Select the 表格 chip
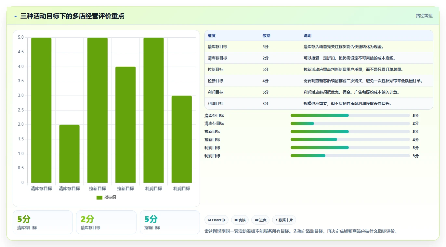This screenshot has width=446, height=247. (x=240, y=220)
